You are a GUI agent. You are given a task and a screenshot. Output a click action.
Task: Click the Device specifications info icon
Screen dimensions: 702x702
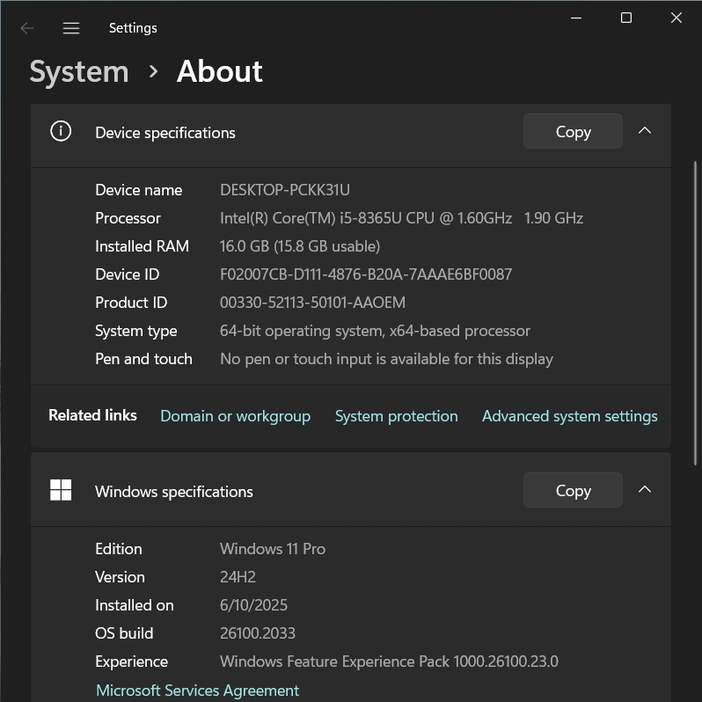click(x=61, y=132)
